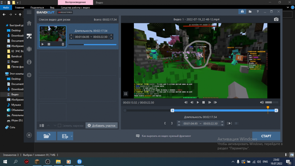Open Windows Start menu
Viewport: 295px width, 166px height.
tap(5, 162)
